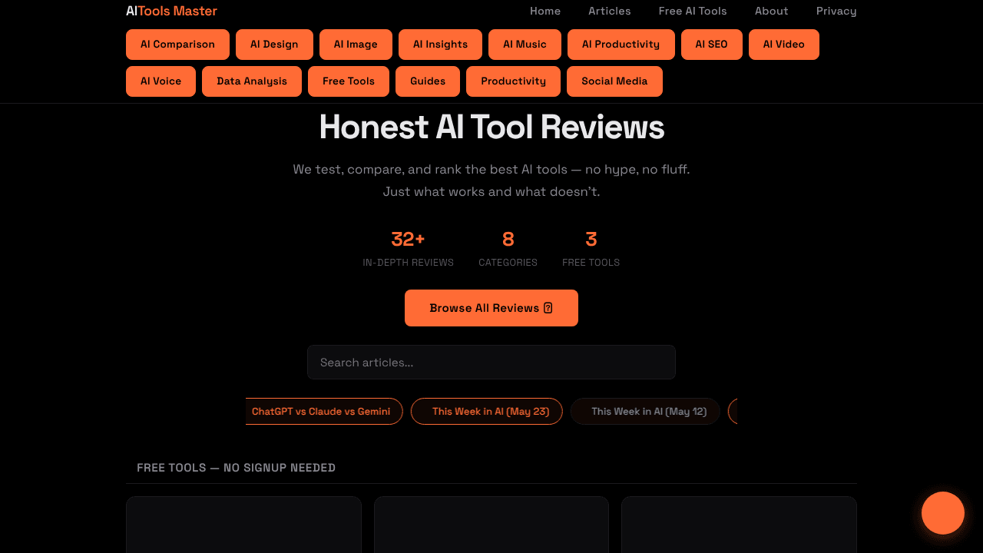Go to Home in navigation

click(x=545, y=11)
